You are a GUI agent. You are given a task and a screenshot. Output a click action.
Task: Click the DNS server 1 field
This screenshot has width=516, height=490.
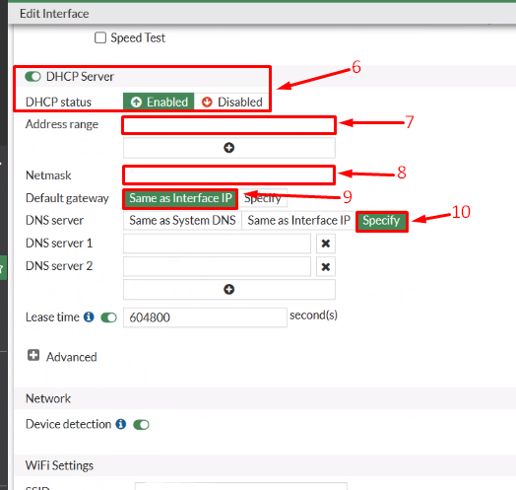[217, 244]
